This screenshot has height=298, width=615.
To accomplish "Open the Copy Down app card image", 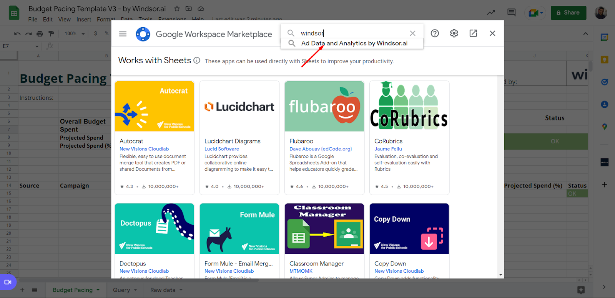I will (409, 229).
